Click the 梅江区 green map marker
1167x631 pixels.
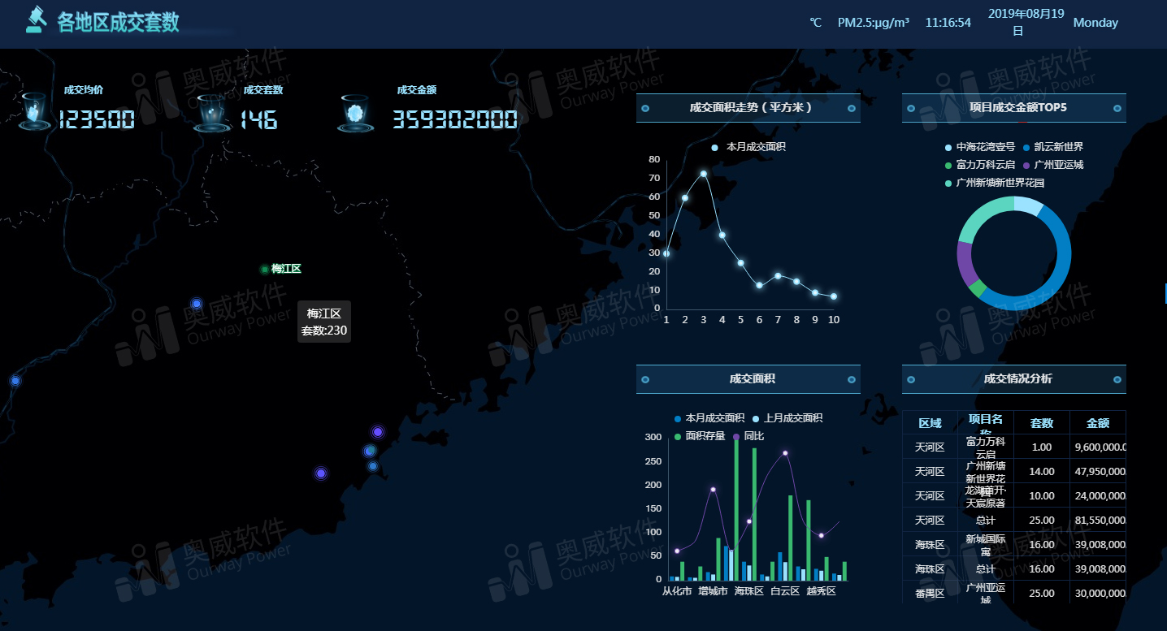(x=265, y=270)
